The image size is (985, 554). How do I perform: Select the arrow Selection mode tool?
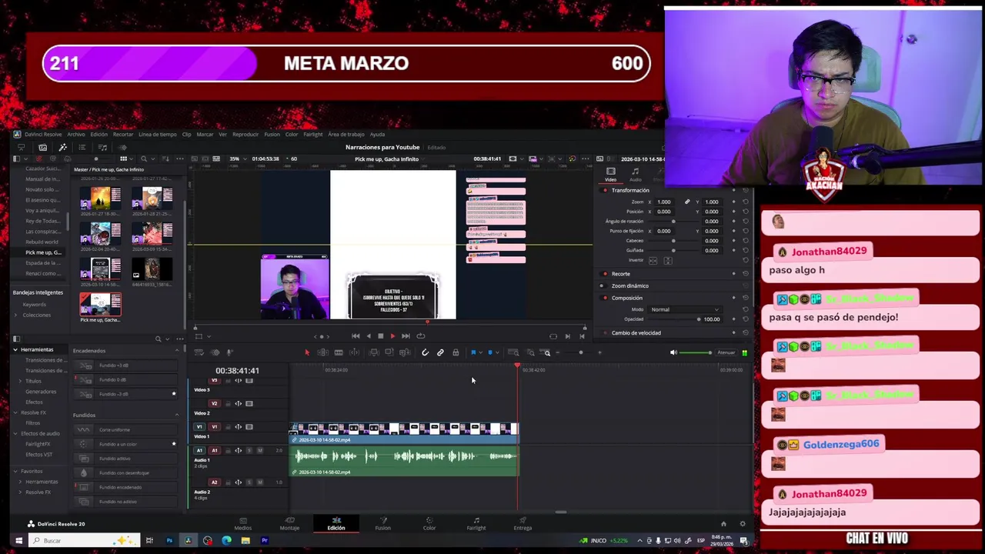(307, 352)
